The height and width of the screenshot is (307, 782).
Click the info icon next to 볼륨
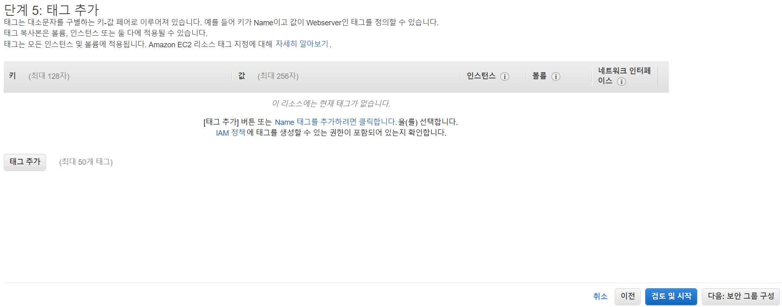(x=555, y=76)
